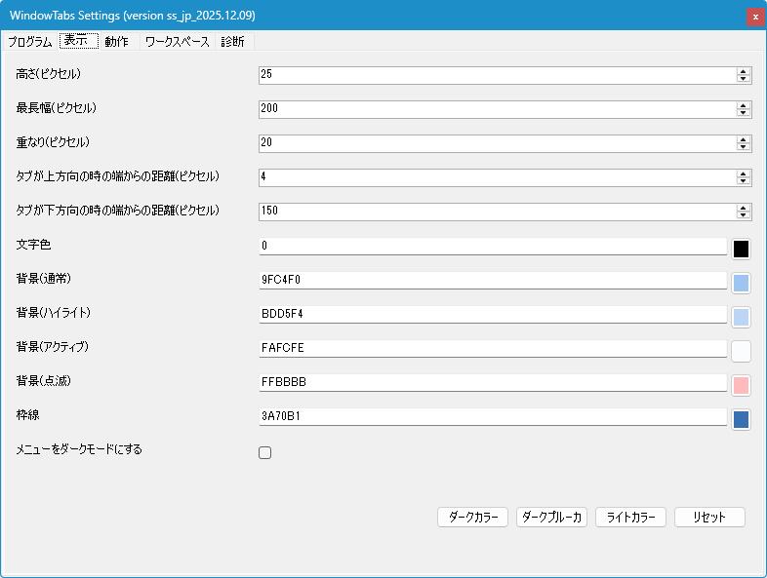
Task: Open the 背景(アクティブ) white color swatch
Action: [741, 351]
